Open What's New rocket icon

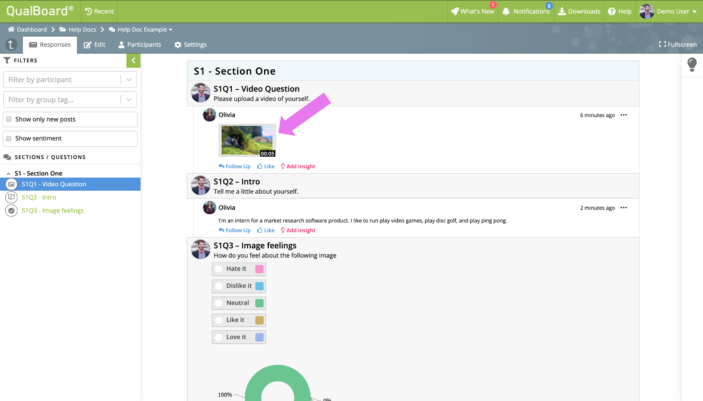click(455, 12)
